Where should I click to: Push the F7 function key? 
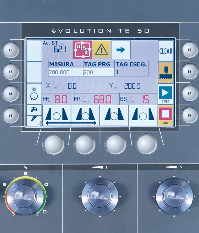click(x=189, y=93)
